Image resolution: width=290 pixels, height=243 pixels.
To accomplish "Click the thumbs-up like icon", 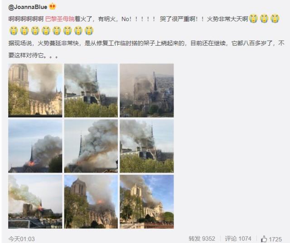I will [x=264, y=239].
